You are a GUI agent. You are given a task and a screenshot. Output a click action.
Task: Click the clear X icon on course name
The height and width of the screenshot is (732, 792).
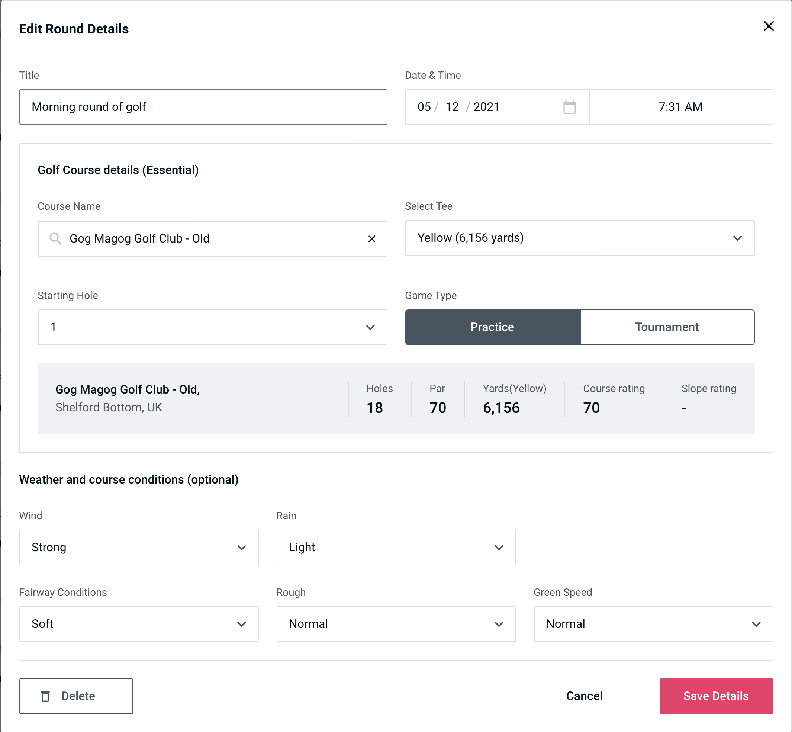click(373, 238)
